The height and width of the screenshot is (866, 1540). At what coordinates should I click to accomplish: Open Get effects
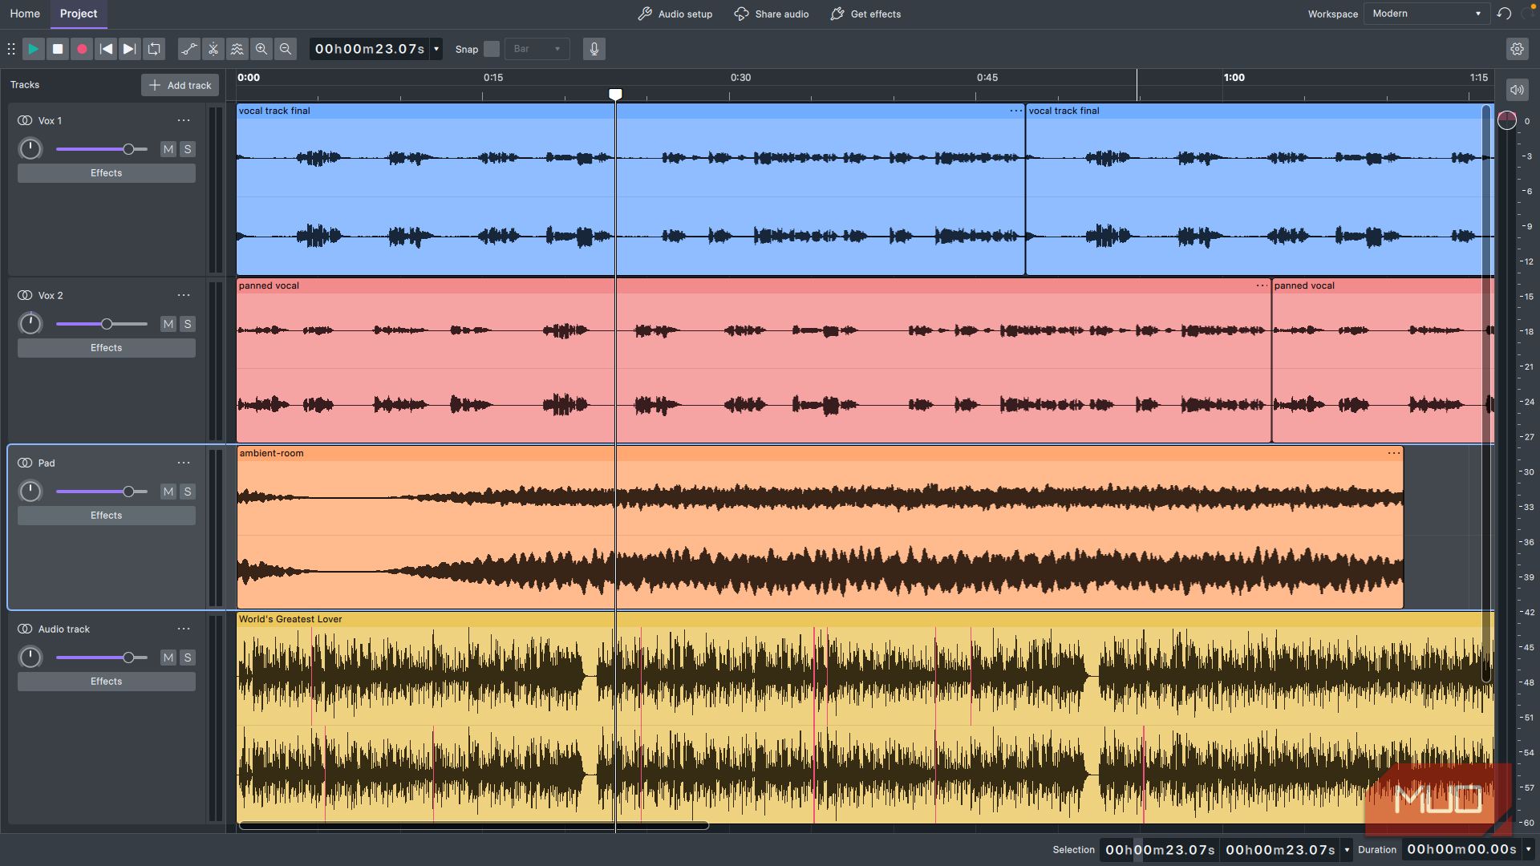pyautogui.click(x=865, y=14)
